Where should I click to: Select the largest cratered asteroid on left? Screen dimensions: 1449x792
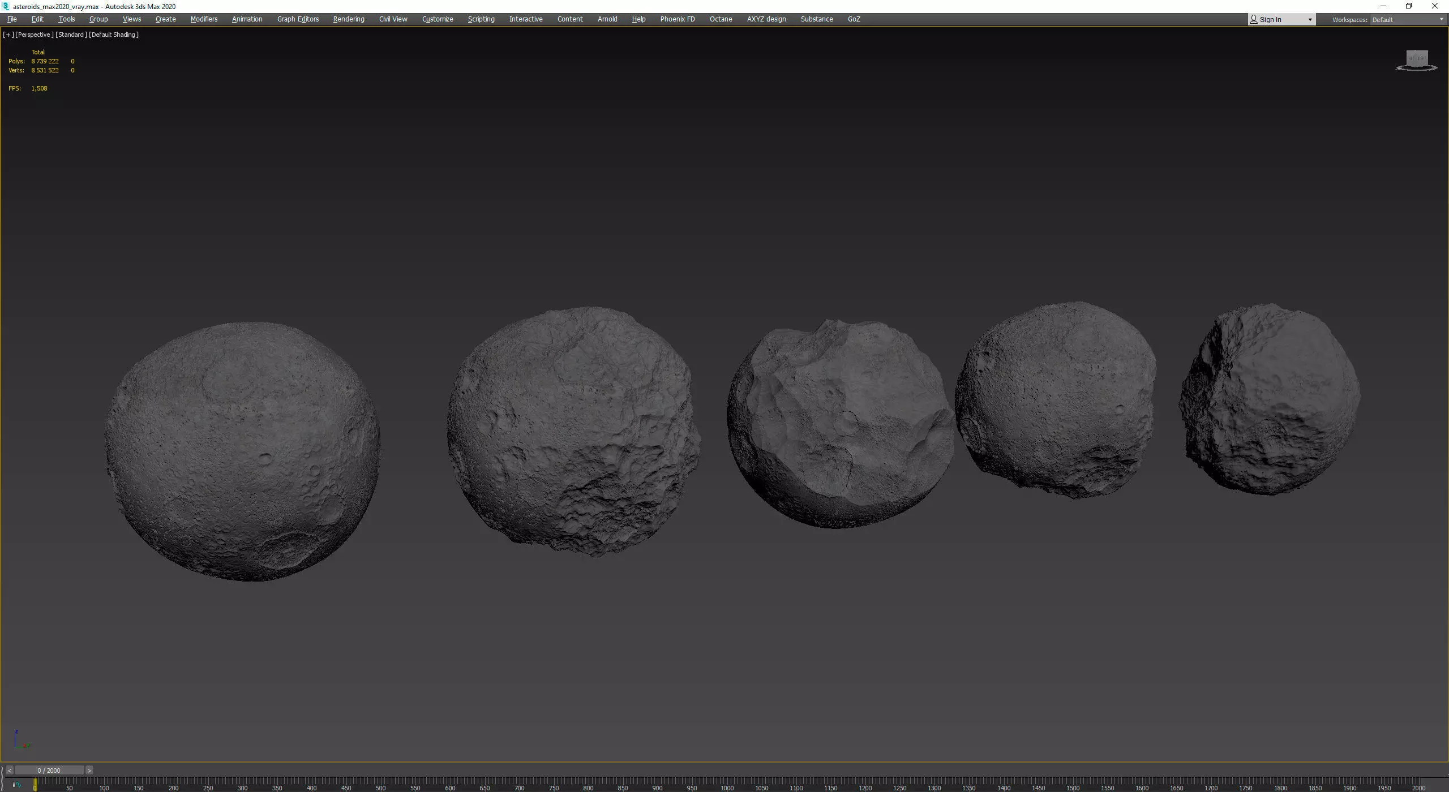click(242, 451)
